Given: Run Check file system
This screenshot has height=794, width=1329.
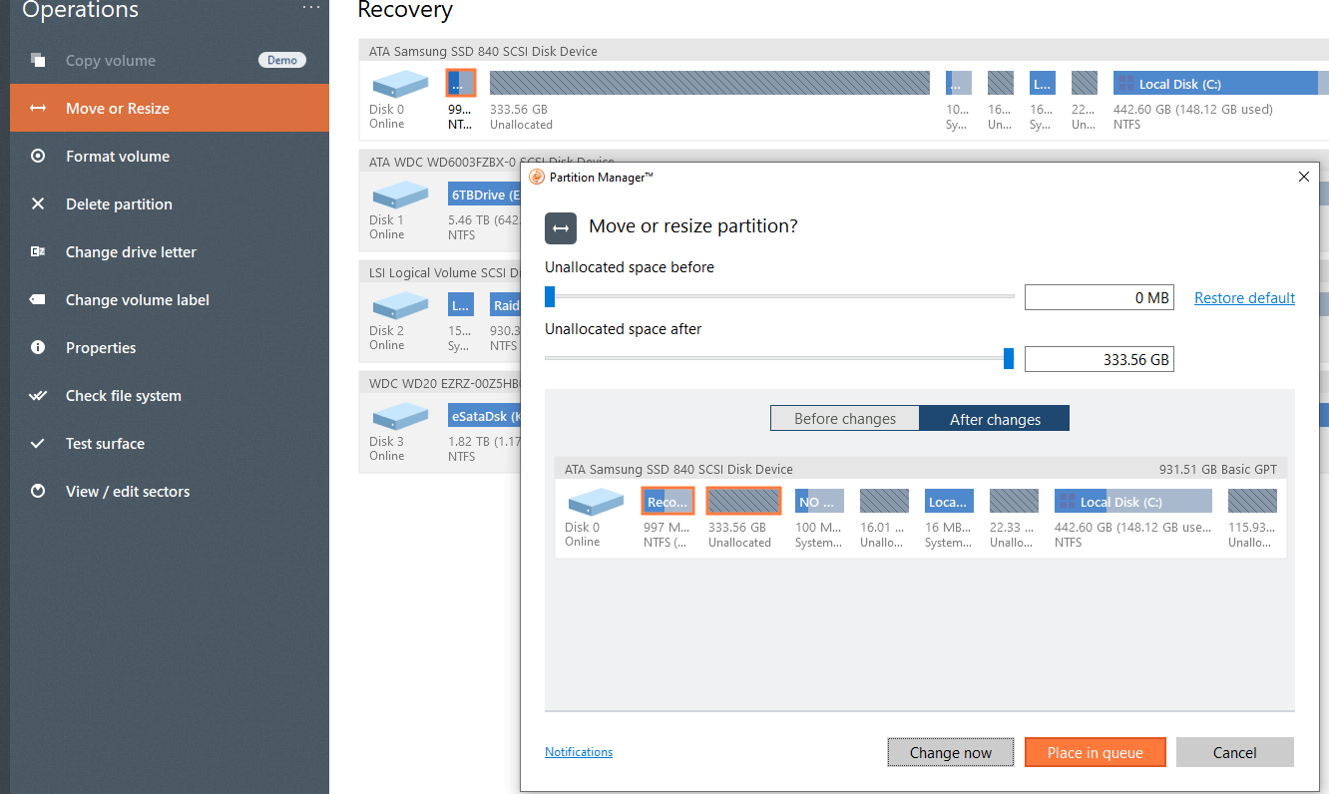Looking at the screenshot, I should 124,395.
